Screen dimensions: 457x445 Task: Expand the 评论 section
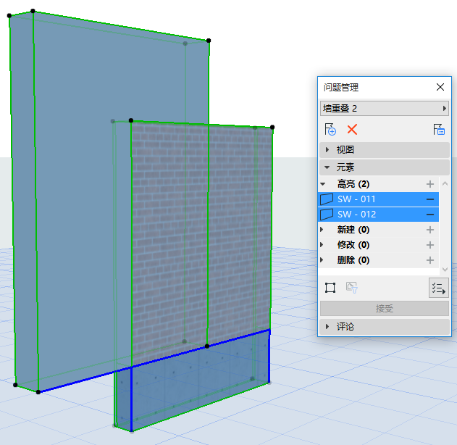(385, 327)
